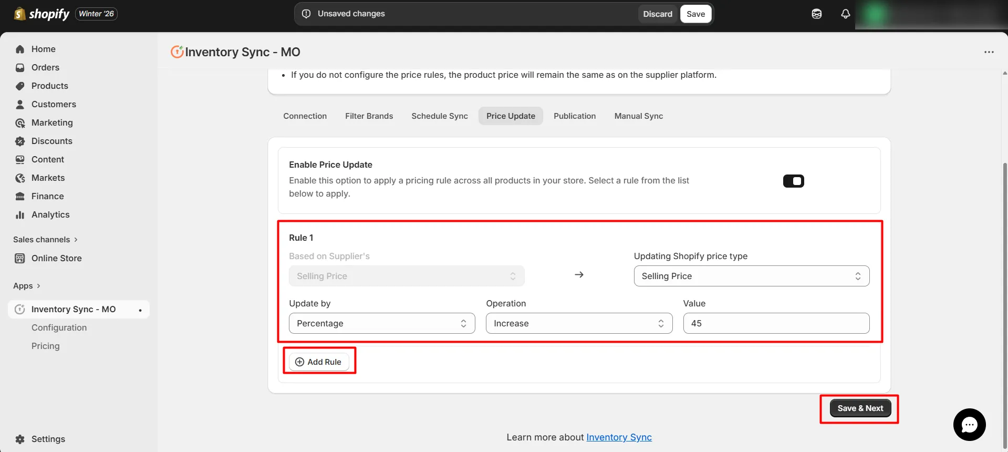
Task: Select the Price Update tab
Action: tap(511, 116)
